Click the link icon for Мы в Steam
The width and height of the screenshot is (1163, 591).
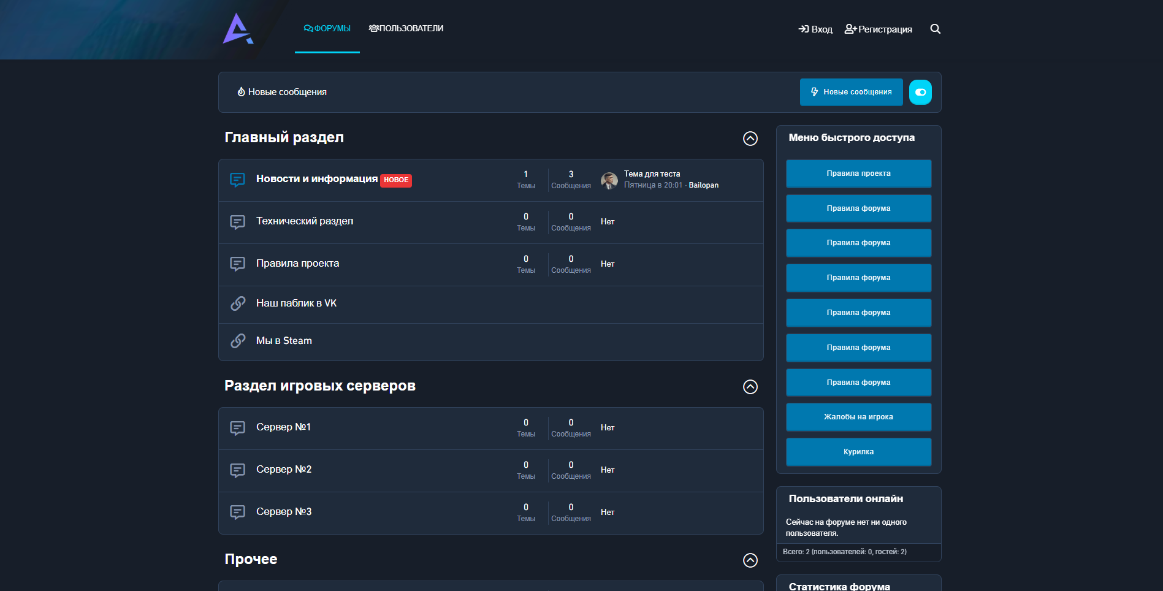point(237,341)
